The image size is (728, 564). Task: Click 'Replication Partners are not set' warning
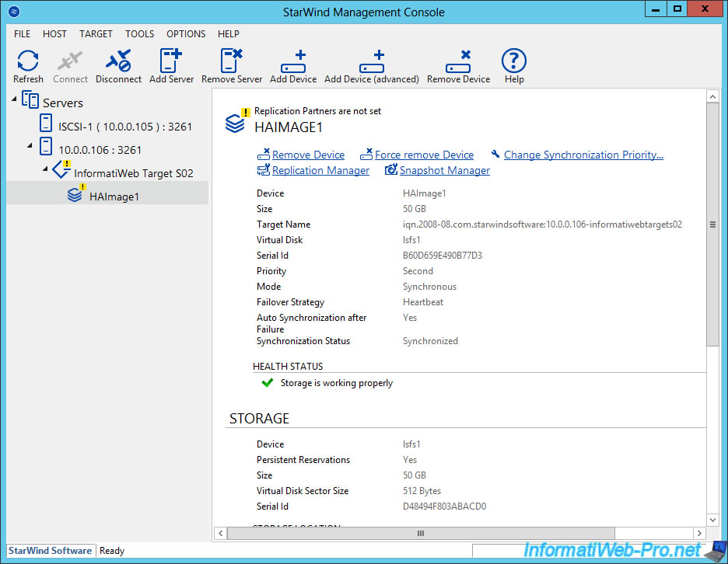(317, 111)
